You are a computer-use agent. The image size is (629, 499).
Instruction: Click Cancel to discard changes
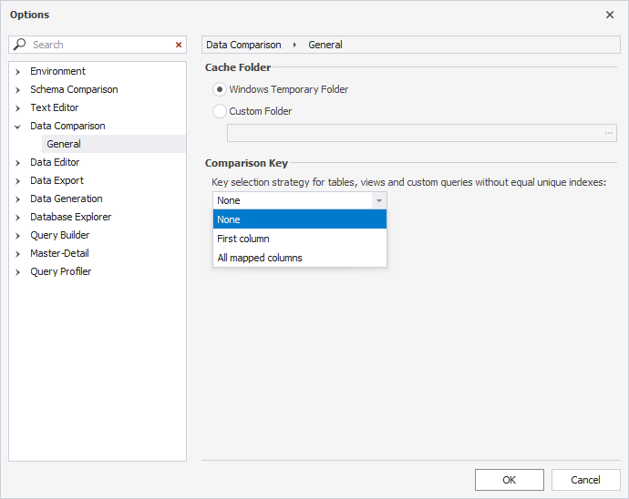(x=585, y=480)
